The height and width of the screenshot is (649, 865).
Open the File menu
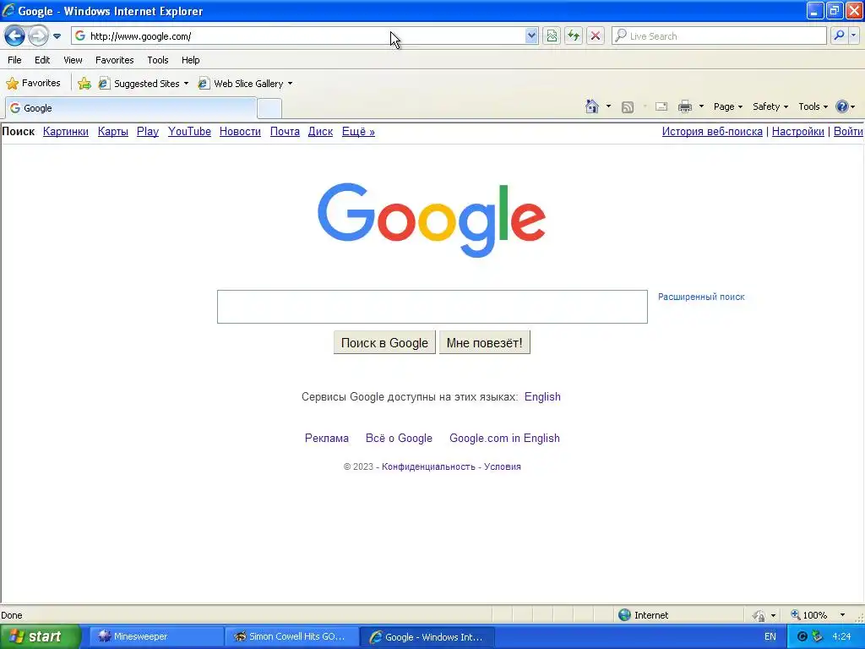[x=15, y=60]
